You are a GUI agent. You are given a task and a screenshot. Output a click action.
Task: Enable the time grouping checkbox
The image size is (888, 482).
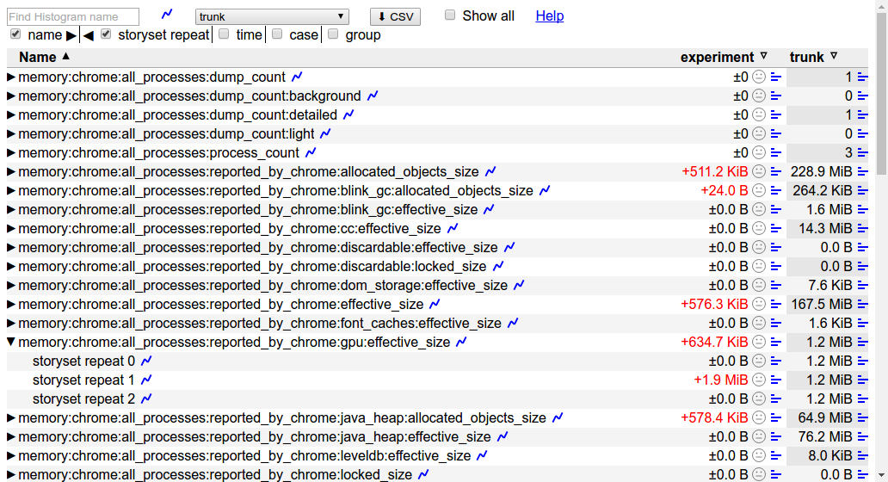pyautogui.click(x=224, y=34)
